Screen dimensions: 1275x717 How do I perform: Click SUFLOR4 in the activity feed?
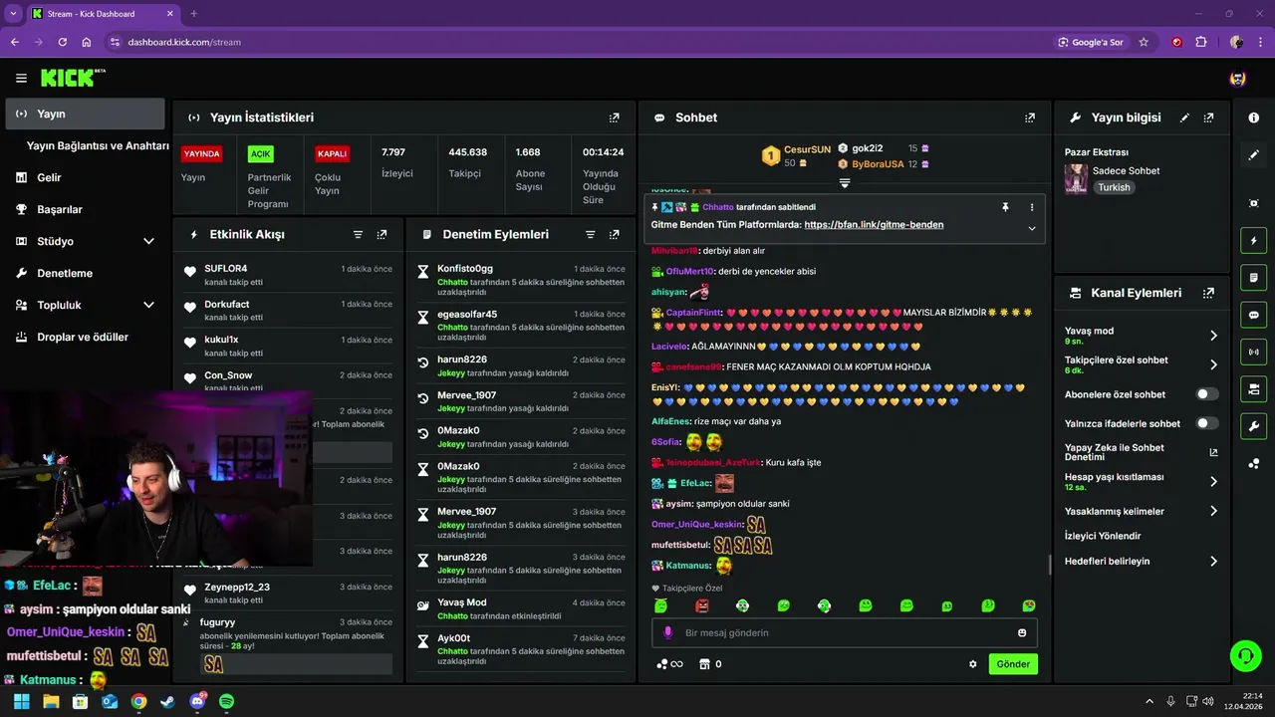click(226, 269)
